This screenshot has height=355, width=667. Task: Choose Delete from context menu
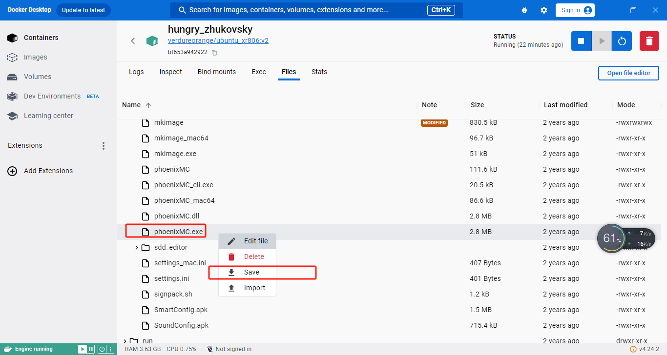[x=247, y=257]
